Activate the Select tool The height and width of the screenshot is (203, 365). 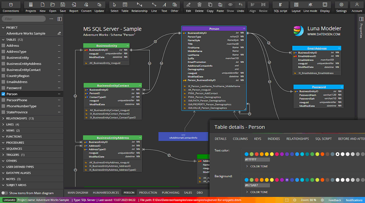pos(114,7)
